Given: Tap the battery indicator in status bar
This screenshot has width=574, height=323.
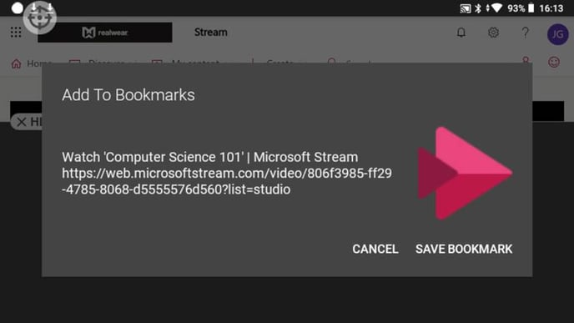Looking at the screenshot, I should (531, 8).
